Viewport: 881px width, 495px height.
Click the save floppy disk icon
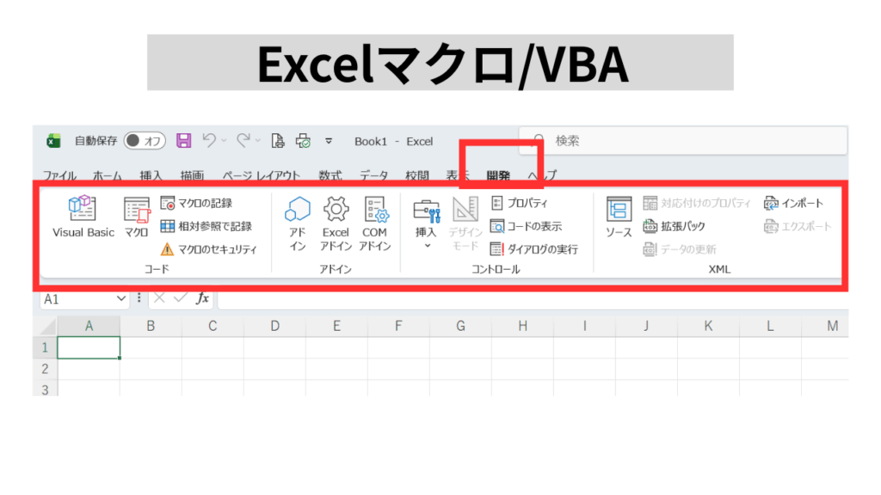[x=183, y=141]
